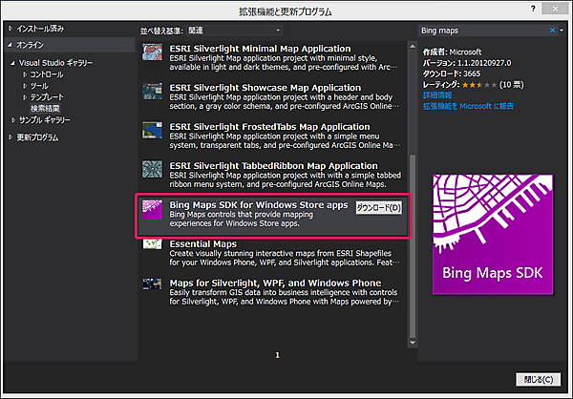Click the Bing maps search field
This screenshot has width=573, height=399.
pos(482,31)
